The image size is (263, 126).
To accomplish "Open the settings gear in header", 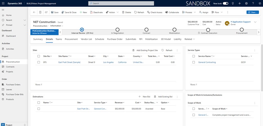I will tap(246, 3).
